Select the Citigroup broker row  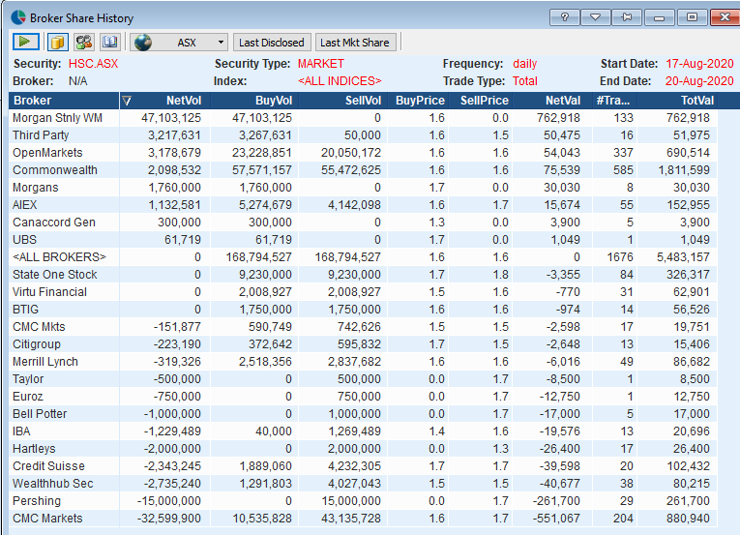[363, 344]
